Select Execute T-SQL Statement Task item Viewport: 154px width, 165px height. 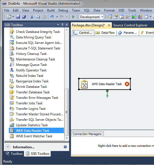pyautogui.click(x=36, y=48)
